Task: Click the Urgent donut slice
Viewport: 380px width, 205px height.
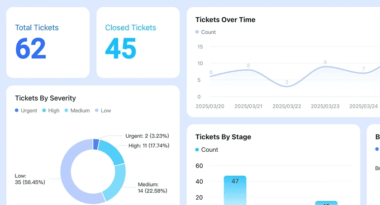Action: click(x=96, y=144)
